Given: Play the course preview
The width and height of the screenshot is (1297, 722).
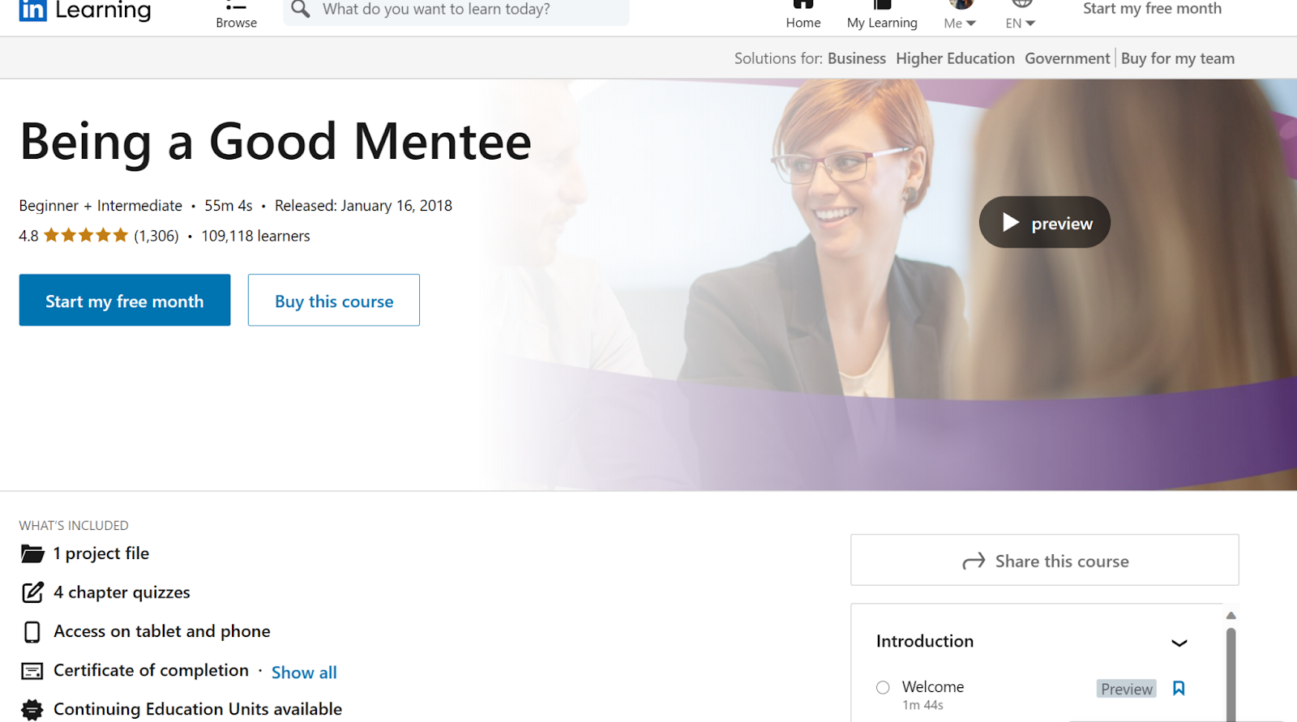Looking at the screenshot, I should (1044, 221).
